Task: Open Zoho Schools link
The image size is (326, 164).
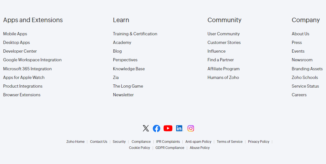Action: 305,77
